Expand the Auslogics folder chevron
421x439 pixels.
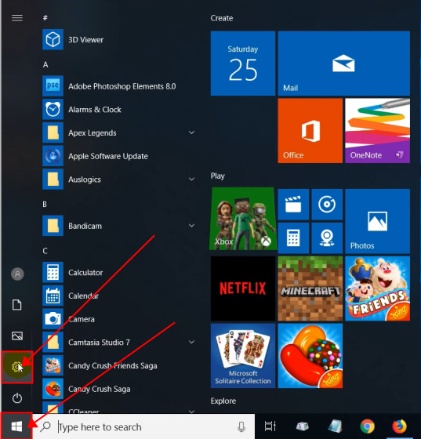[191, 179]
